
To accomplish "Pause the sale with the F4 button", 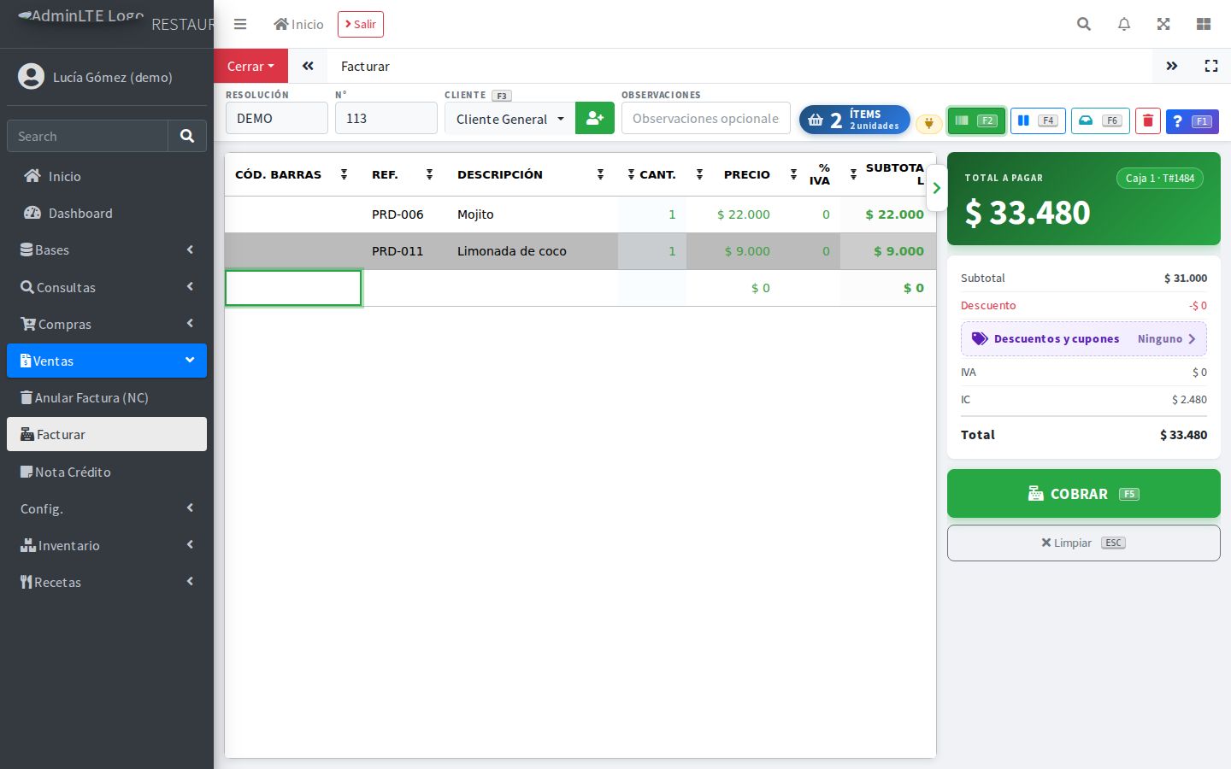I will [1038, 120].
